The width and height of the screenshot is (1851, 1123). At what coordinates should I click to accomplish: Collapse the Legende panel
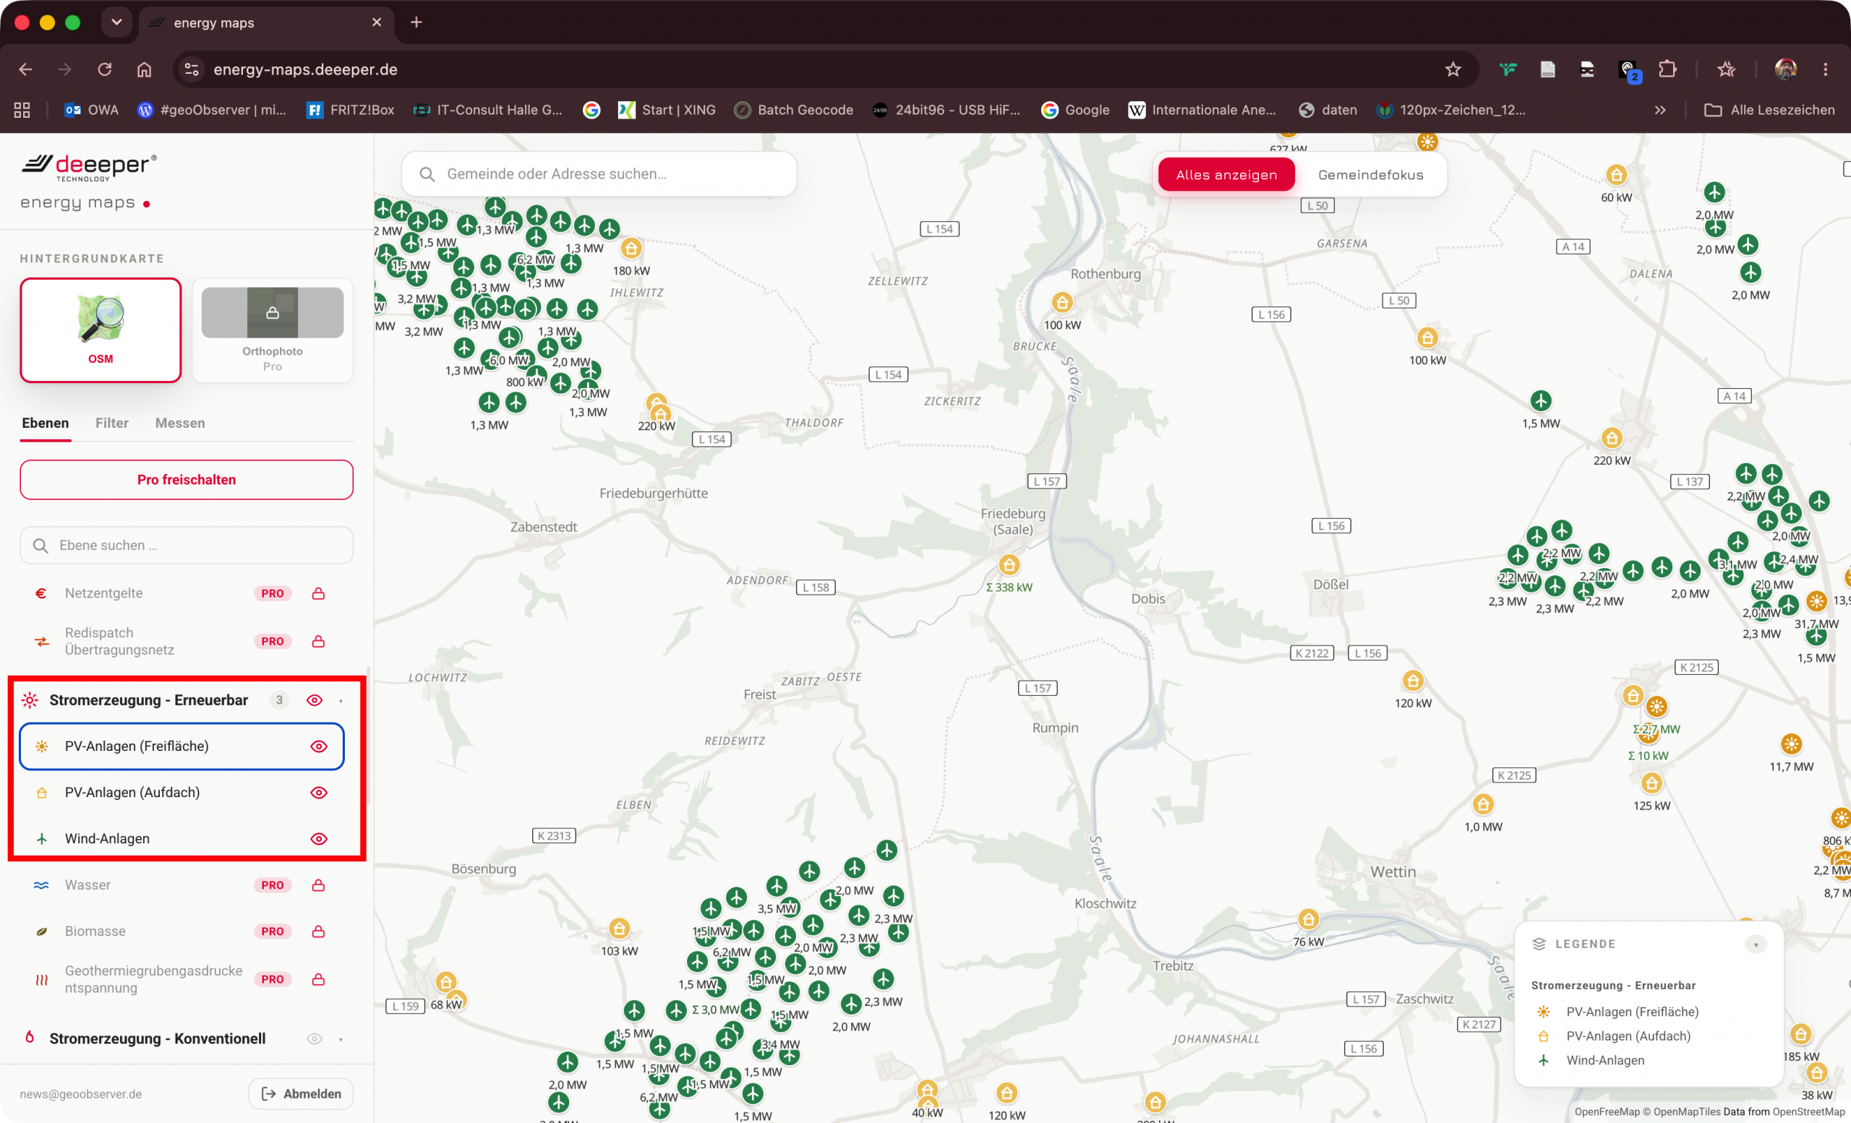point(1756,945)
